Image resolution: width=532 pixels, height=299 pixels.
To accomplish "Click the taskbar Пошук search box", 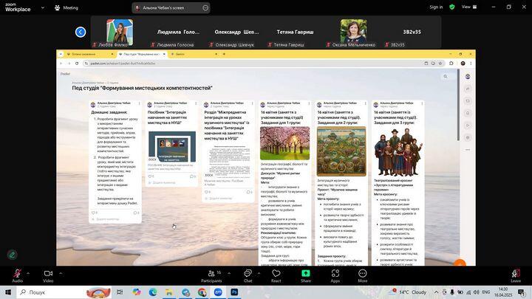I will 64,292.
